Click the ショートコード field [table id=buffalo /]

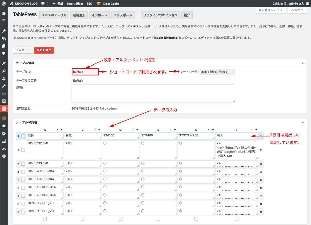(217, 72)
